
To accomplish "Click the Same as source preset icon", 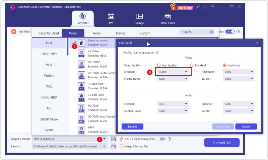I will pyautogui.click(x=81, y=43).
